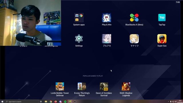The height and width of the screenshot is (103, 183).
Task: Expand hidden system tray icons
Action: tap(168, 102)
